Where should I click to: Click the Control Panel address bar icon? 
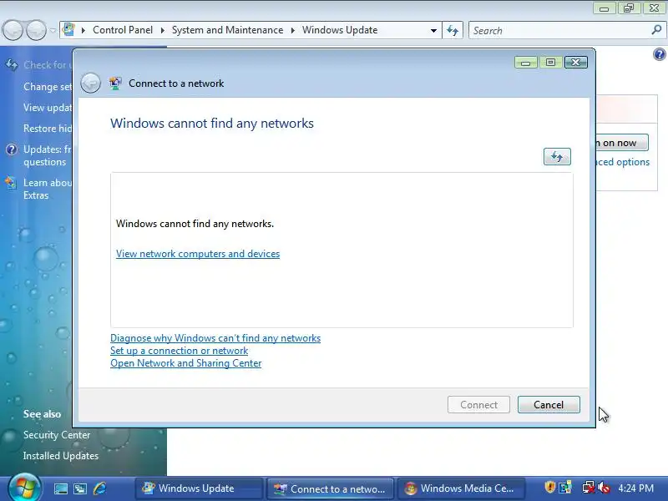(x=68, y=30)
